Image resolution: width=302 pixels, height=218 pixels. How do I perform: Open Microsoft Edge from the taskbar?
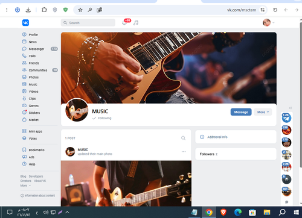pyautogui.click(x=238, y=212)
